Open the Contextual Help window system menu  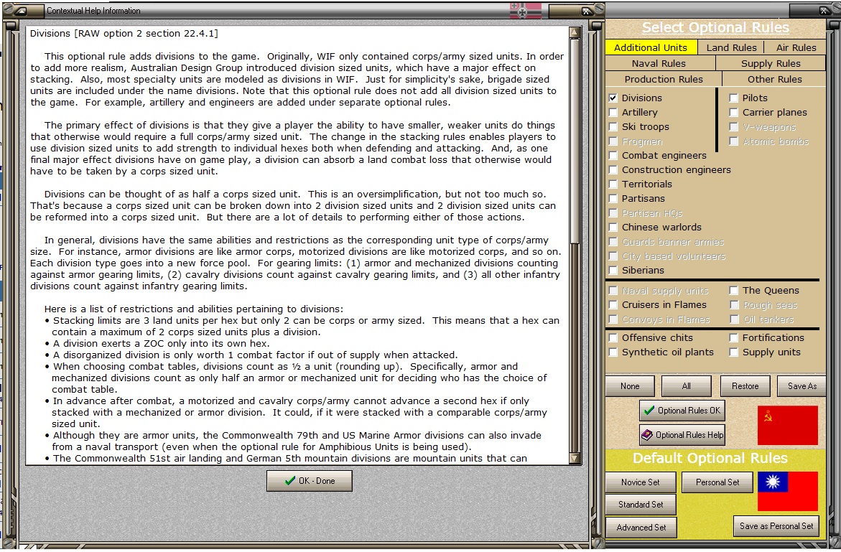point(21,10)
